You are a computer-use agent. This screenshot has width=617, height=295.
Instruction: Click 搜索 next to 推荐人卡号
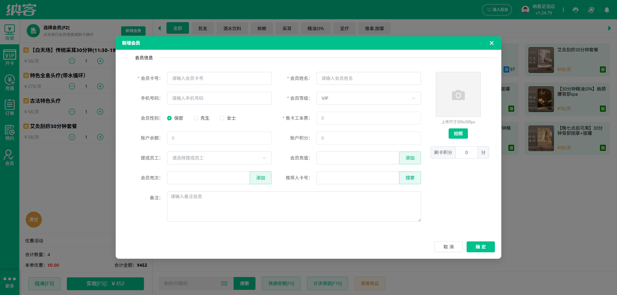pyautogui.click(x=410, y=178)
